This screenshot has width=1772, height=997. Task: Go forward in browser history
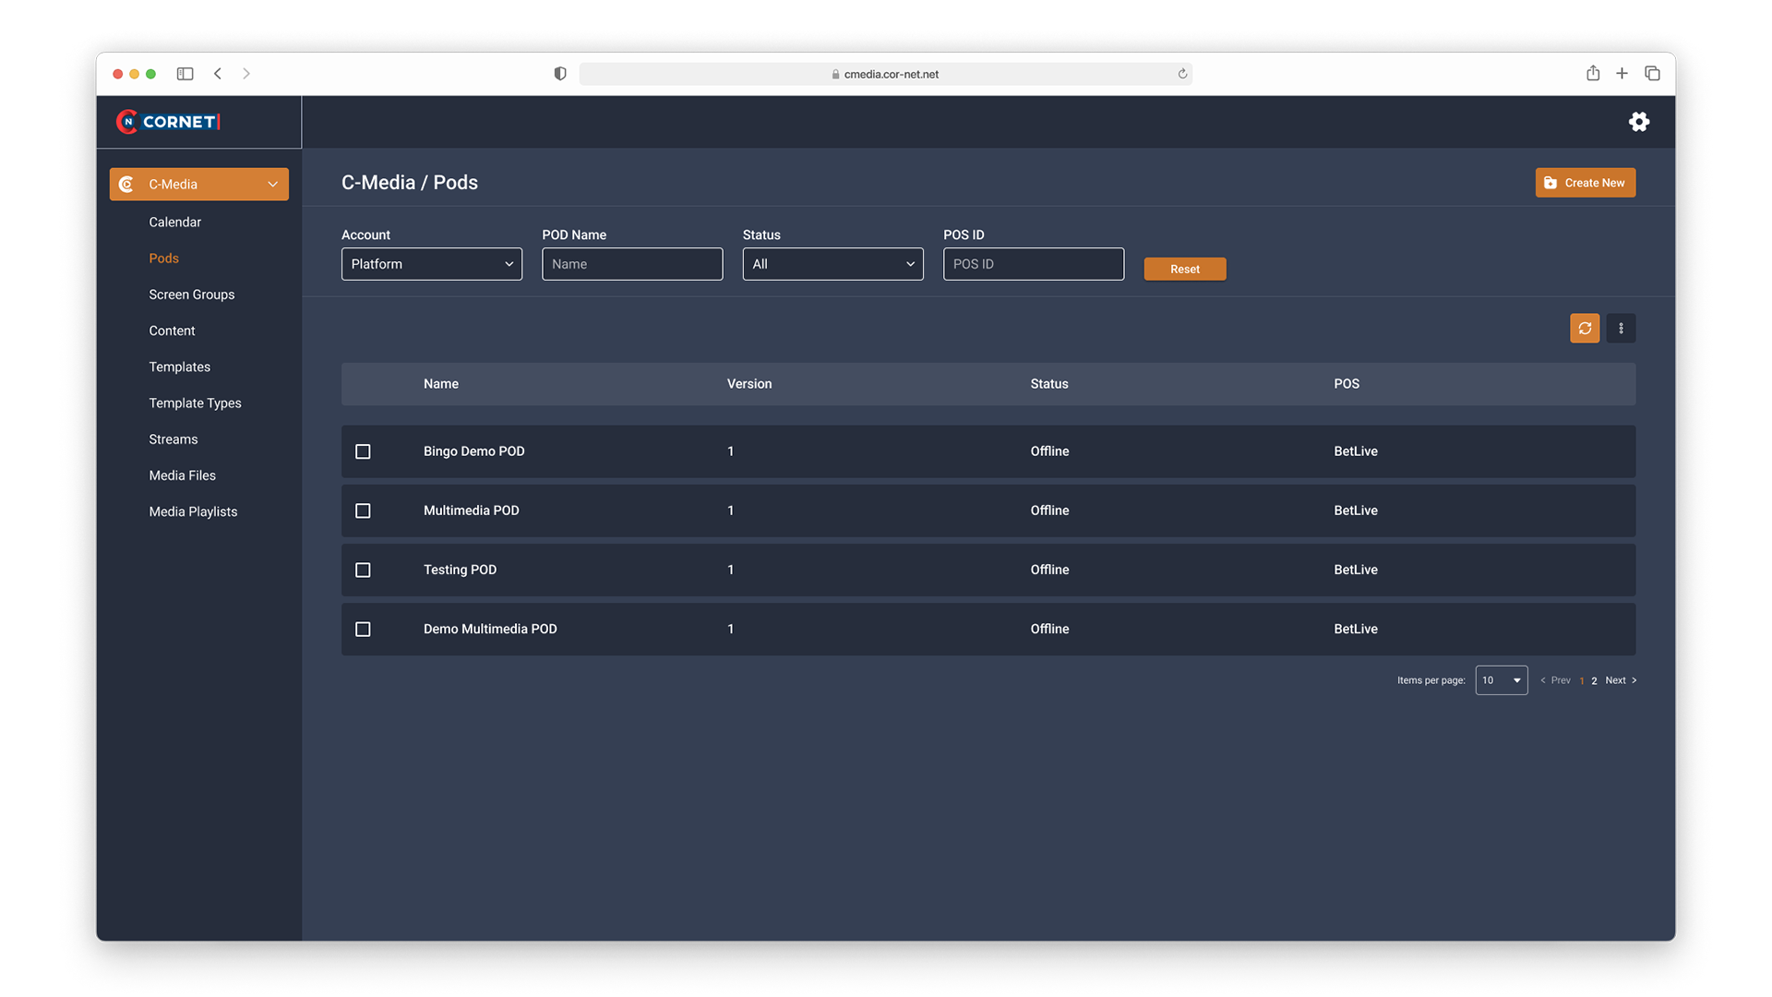246,74
